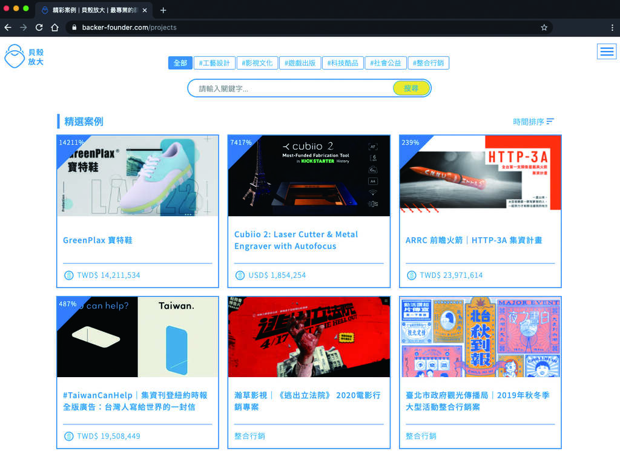Viewport: 620px width, 451px height.
Task: Click coin icon next to TWD$ 14,211,534
Action: point(69,275)
